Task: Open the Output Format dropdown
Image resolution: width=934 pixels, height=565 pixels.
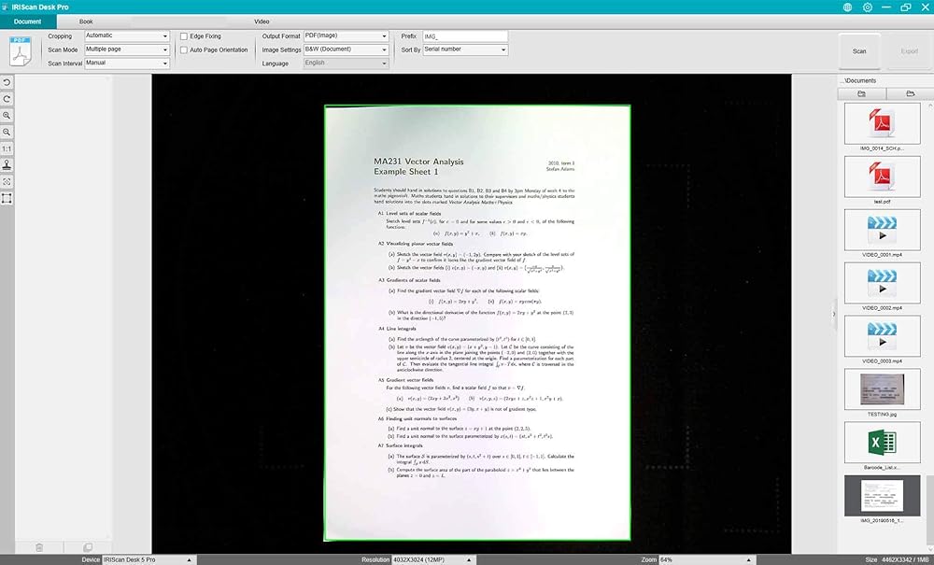Action: (346, 35)
